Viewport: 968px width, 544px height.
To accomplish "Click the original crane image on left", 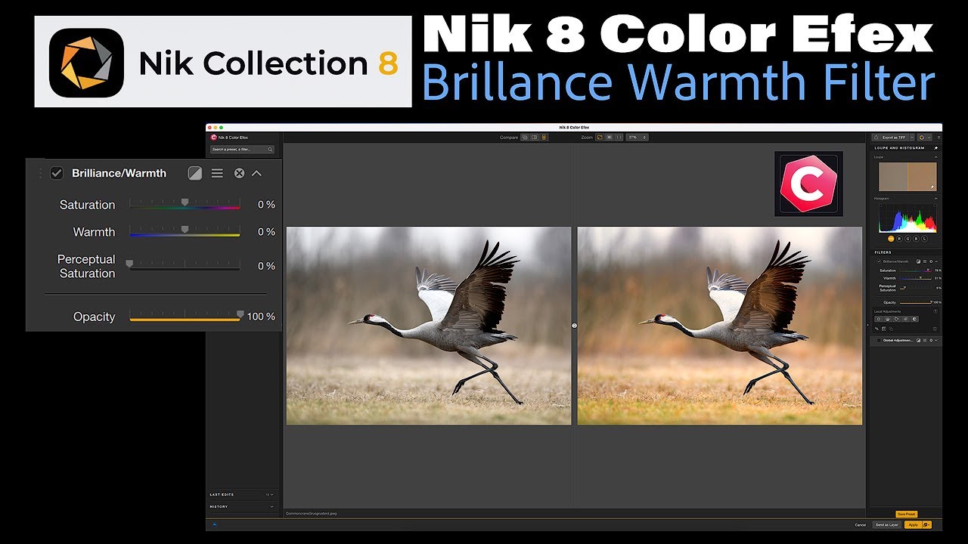I will pos(429,326).
